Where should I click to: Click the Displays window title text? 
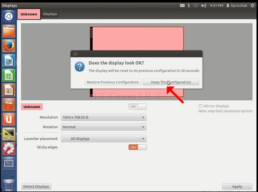10,6
